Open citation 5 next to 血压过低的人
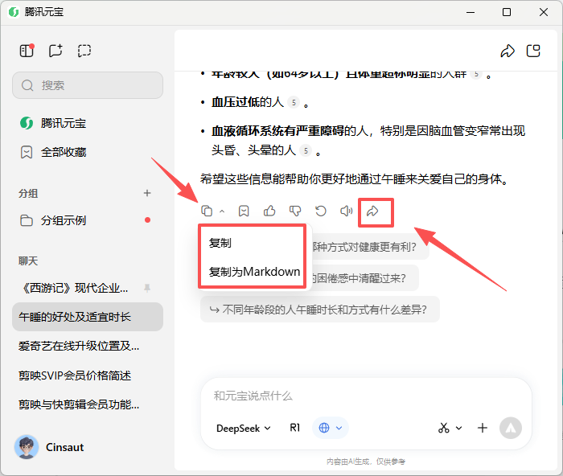This screenshot has height=476, width=563. (294, 103)
